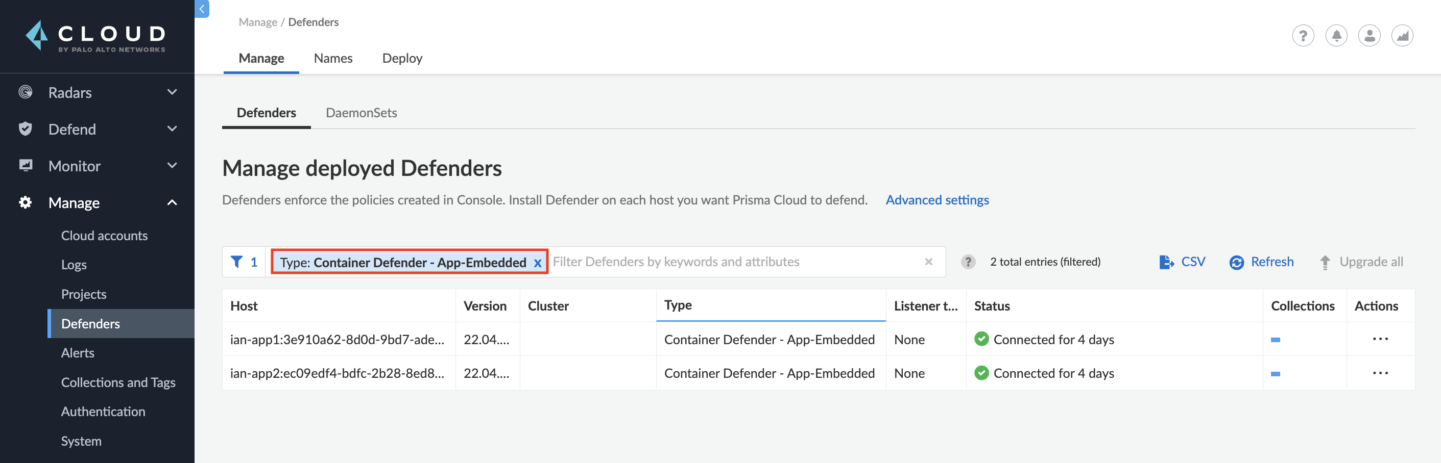Expand the Defend menu chevron
1441x463 pixels.
pyautogui.click(x=172, y=129)
